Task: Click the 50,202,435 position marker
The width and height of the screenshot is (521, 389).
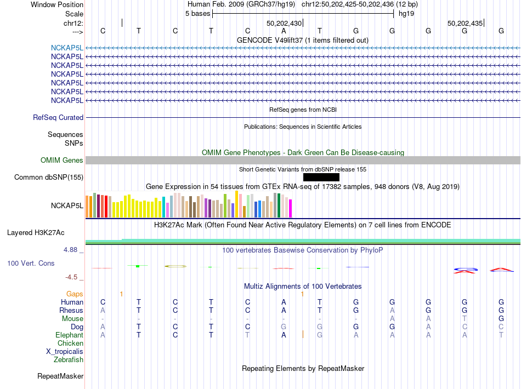Action: tap(465, 23)
